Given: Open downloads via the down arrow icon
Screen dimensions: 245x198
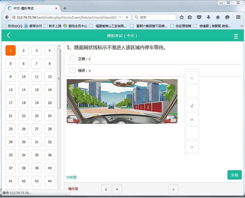Looking at the screenshot, I should pos(208,17).
